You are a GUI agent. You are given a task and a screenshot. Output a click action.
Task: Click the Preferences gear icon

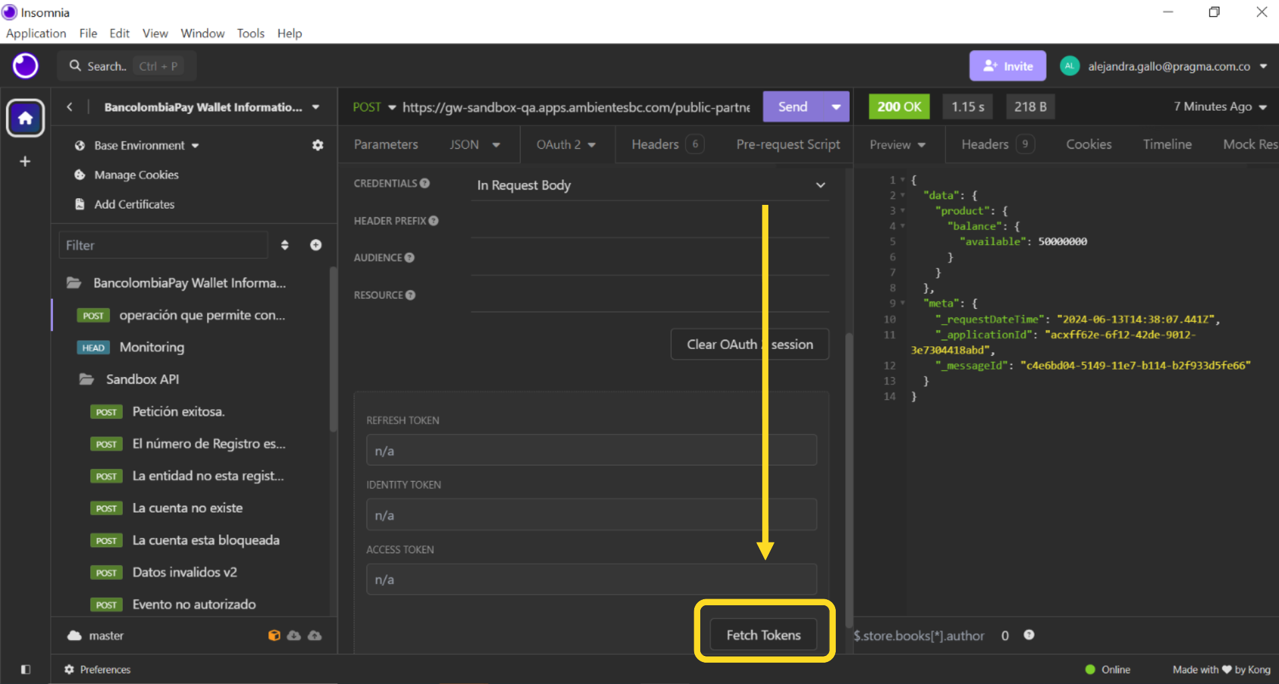click(69, 669)
